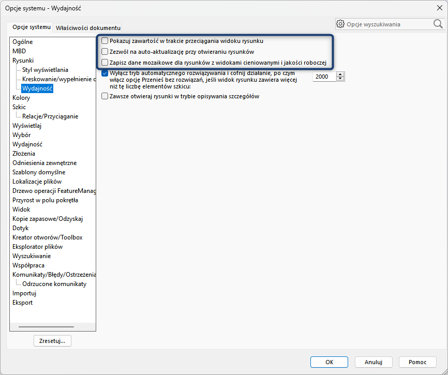Click the gear icon in search box
Viewport: 448px width, 375px height.
click(340, 24)
